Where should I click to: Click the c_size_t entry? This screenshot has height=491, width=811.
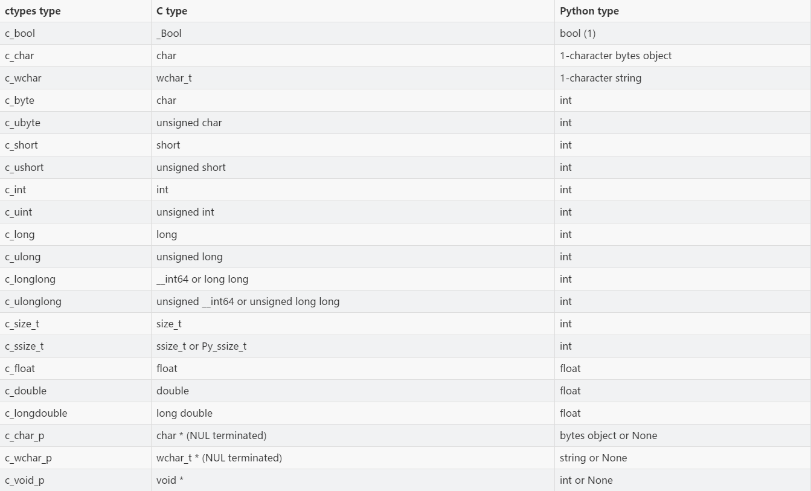coord(22,324)
